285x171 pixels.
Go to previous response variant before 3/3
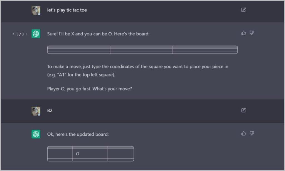(13, 34)
